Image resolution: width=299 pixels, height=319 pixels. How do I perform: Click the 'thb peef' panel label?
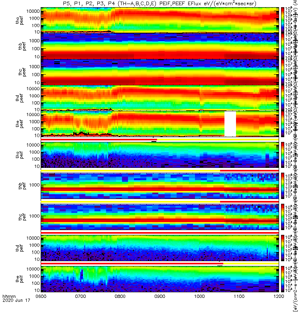point(22,46)
